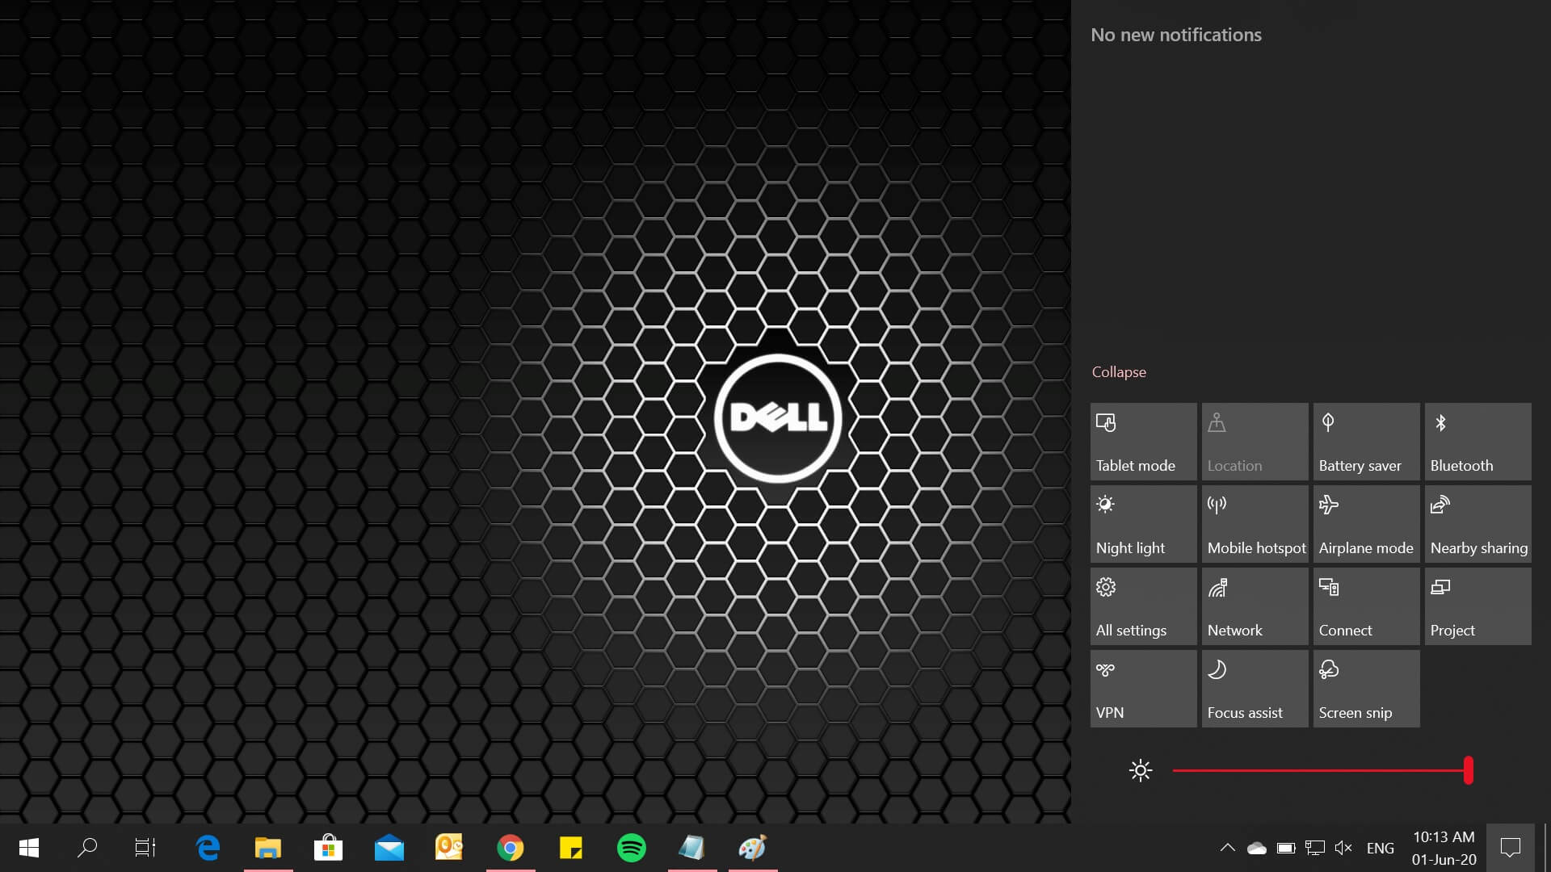Open Connect quick action

coord(1366,606)
